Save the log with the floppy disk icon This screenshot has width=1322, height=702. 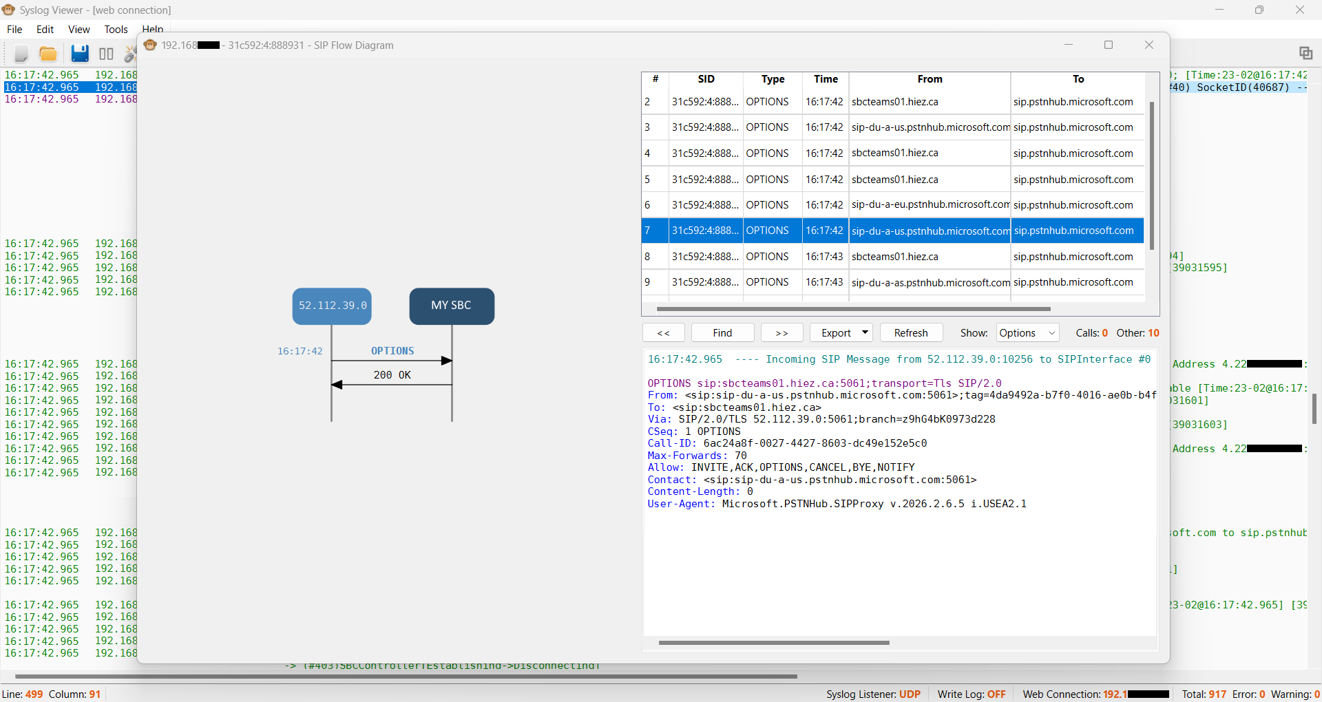(x=80, y=54)
